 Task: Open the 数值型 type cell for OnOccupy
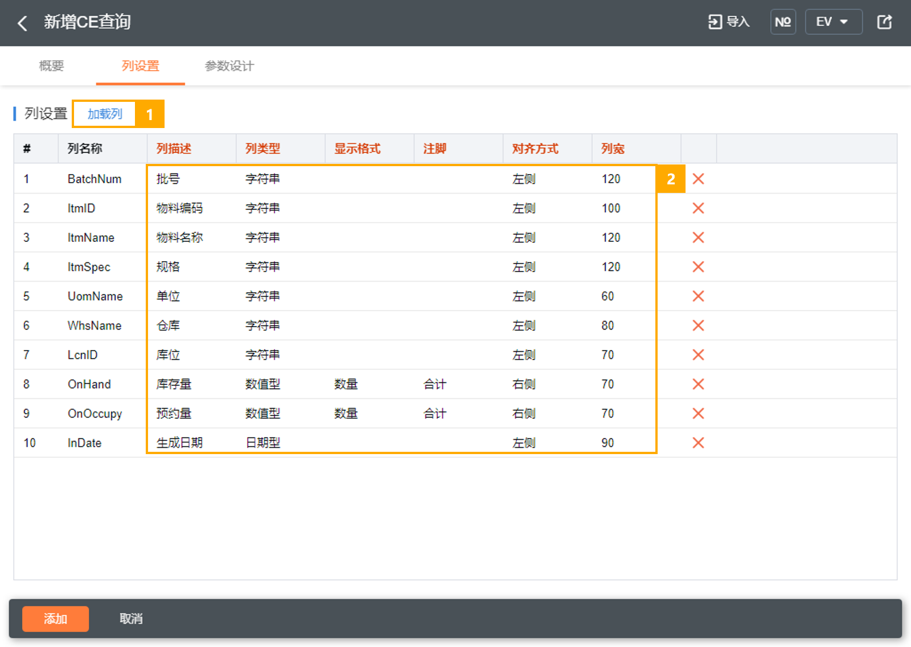tap(281, 414)
